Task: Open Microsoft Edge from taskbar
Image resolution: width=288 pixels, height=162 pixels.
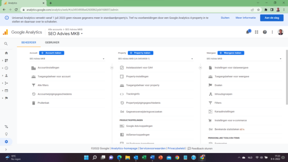Action: [119, 157]
